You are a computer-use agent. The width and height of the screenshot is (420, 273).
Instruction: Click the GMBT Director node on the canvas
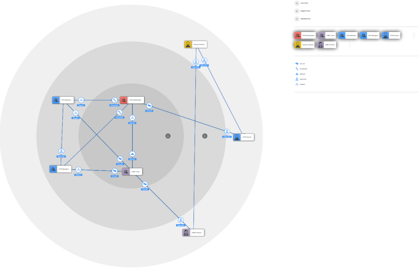tap(193, 232)
